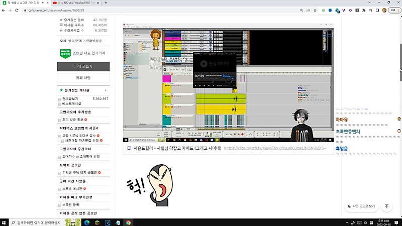The height and width of the screenshot is (226, 402).
Task: Click the Windows taskbar search box
Action: coord(45,222)
